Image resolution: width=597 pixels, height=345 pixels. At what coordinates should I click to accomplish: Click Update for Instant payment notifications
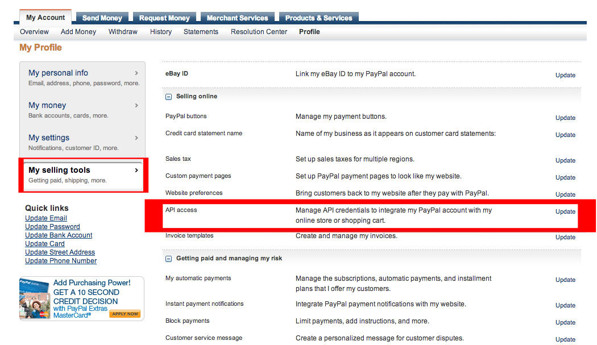coord(565,305)
